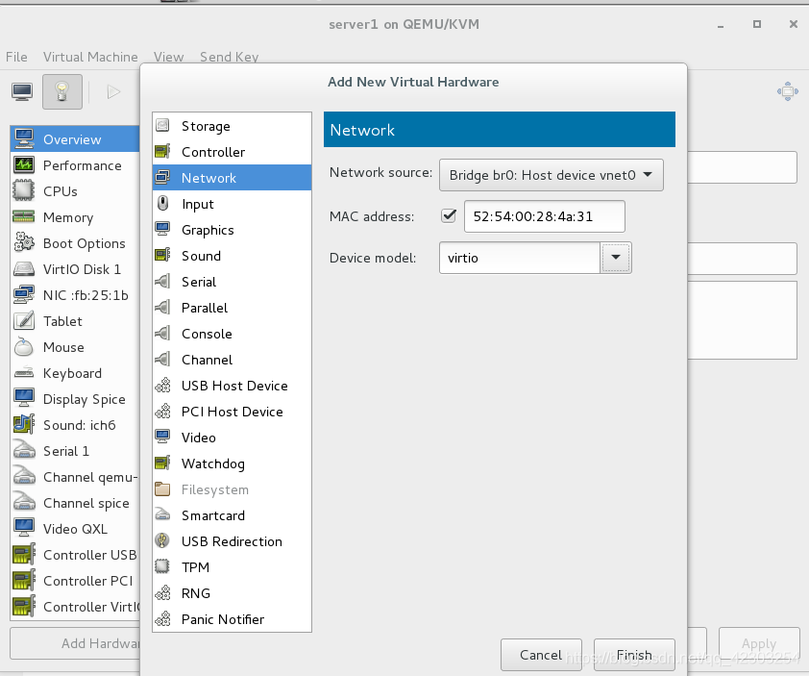
Task: Edit the MAC address field
Action: tap(545, 216)
